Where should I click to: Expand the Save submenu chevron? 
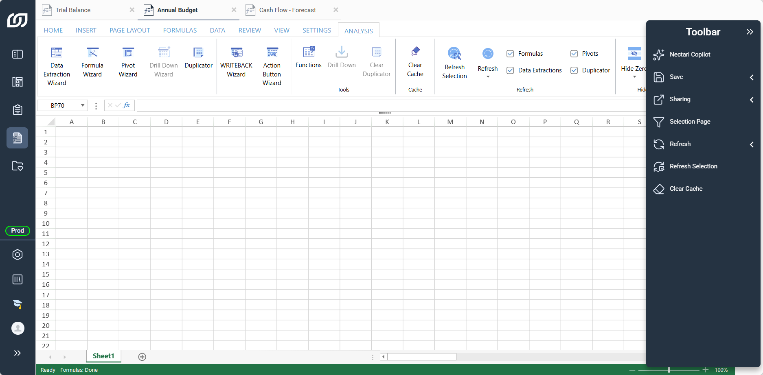pos(752,77)
